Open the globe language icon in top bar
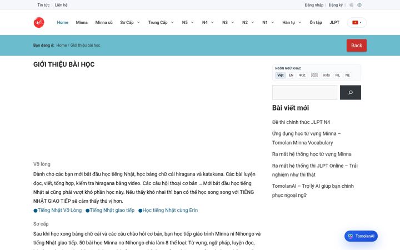This screenshot has width=400, height=250. tap(359, 5)
